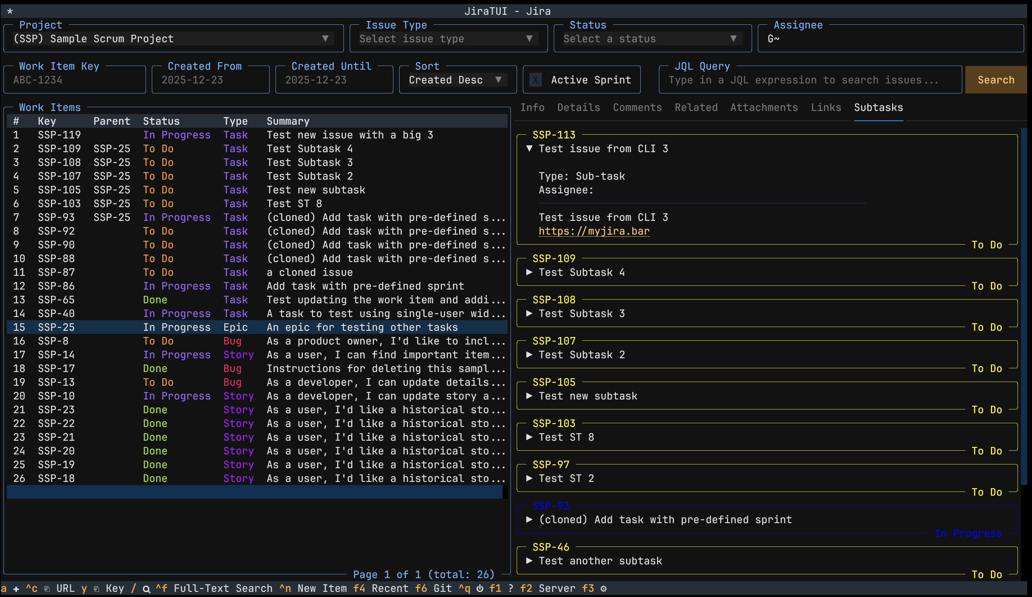Focus the Assignee field

[x=891, y=39]
